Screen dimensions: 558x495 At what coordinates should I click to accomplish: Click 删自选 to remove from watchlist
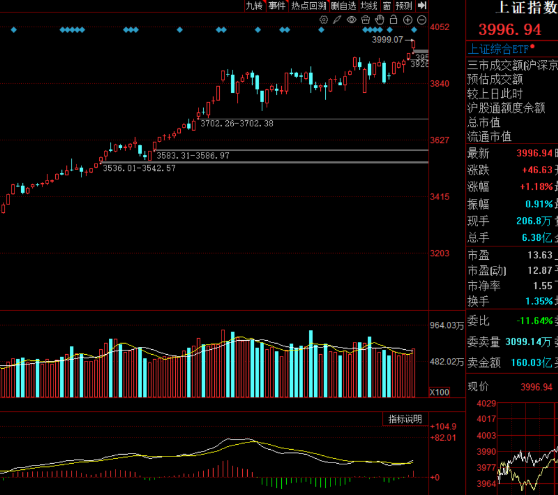tap(343, 6)
